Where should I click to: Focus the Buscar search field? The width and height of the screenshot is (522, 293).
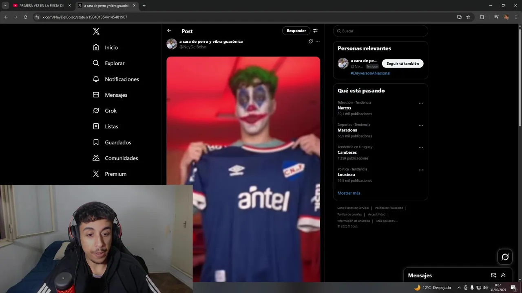pos(380,31)
